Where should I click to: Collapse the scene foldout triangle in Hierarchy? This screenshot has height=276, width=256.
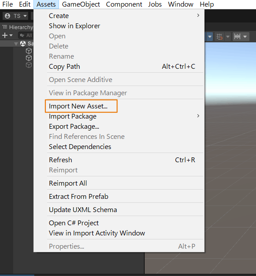coord(16,44)
